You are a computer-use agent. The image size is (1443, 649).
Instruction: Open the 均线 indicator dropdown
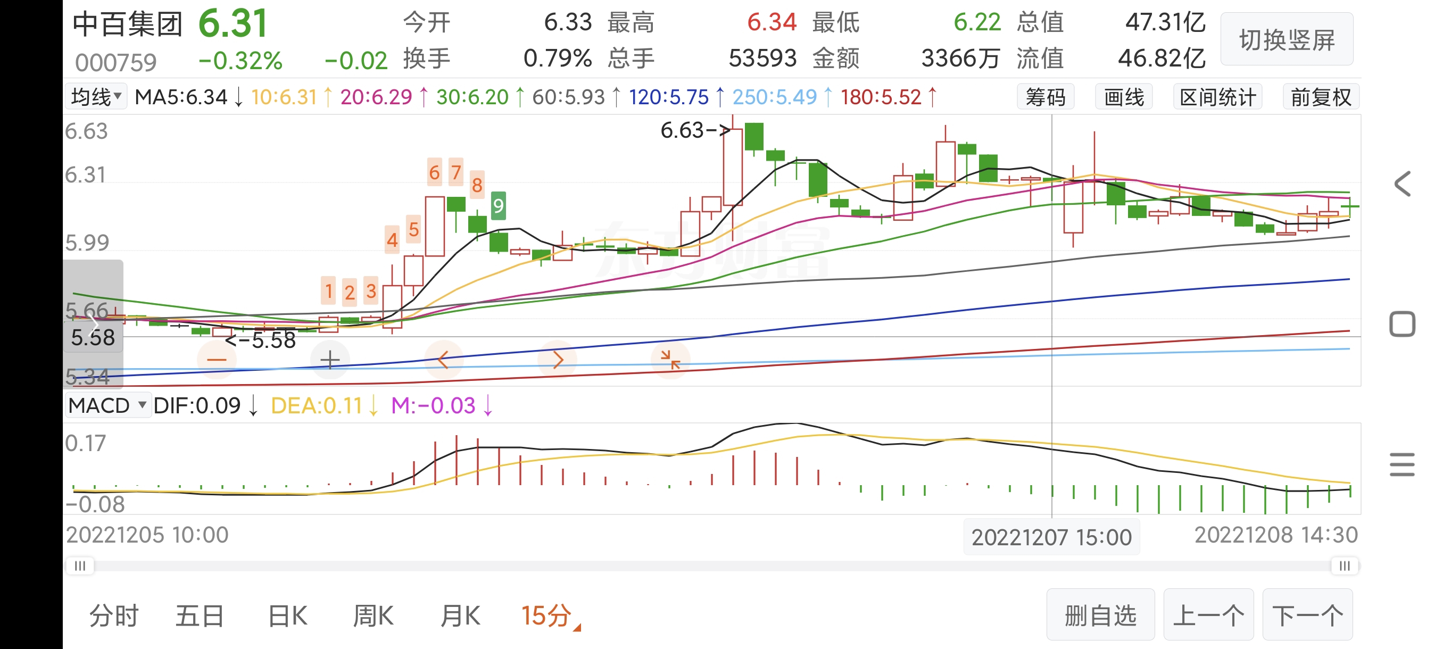(x=96, y=97)
